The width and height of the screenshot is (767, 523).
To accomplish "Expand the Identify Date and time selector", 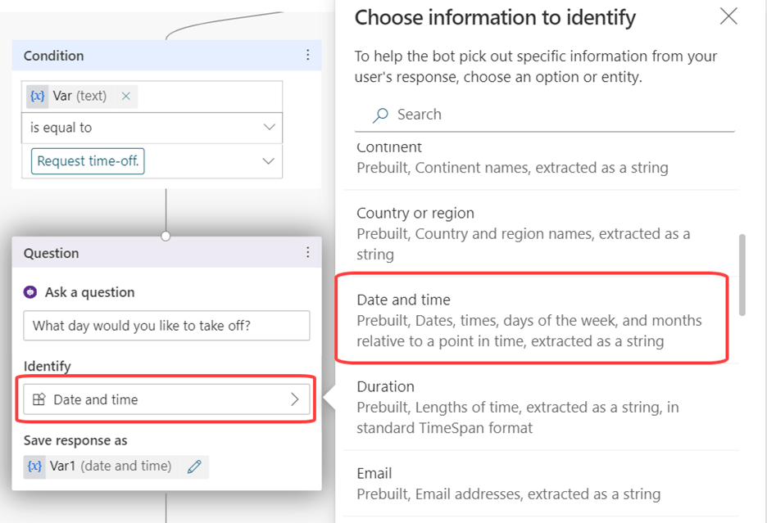I will pos(295,400).
